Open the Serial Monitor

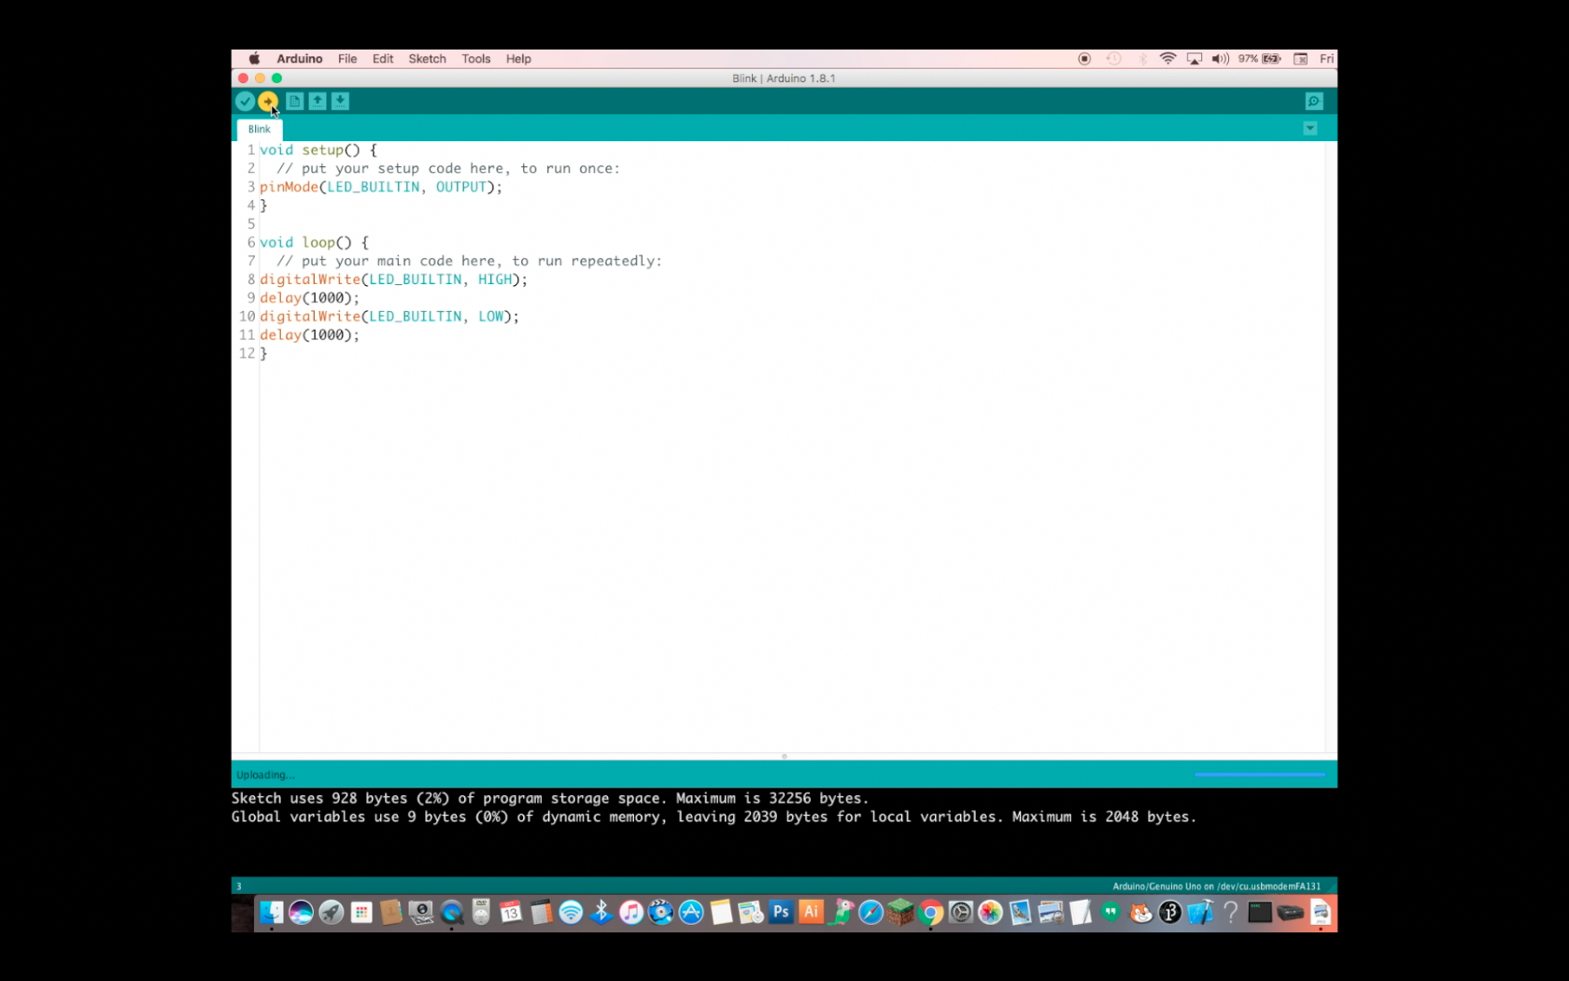1313,101
